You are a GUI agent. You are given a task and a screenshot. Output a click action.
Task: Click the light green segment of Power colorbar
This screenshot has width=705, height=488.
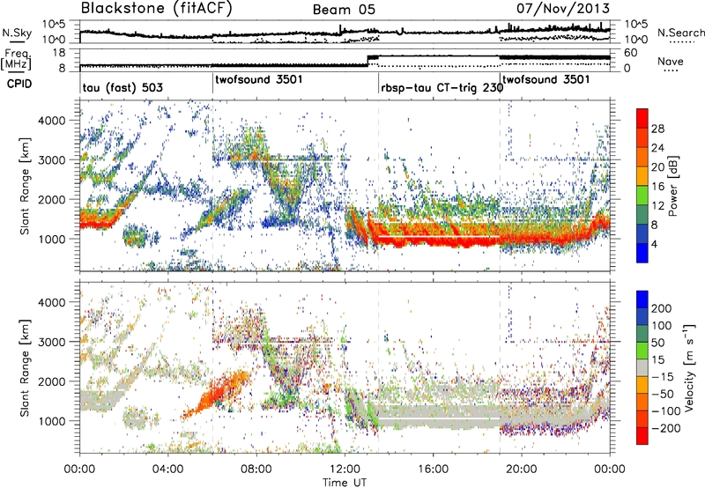pos(642,195)
